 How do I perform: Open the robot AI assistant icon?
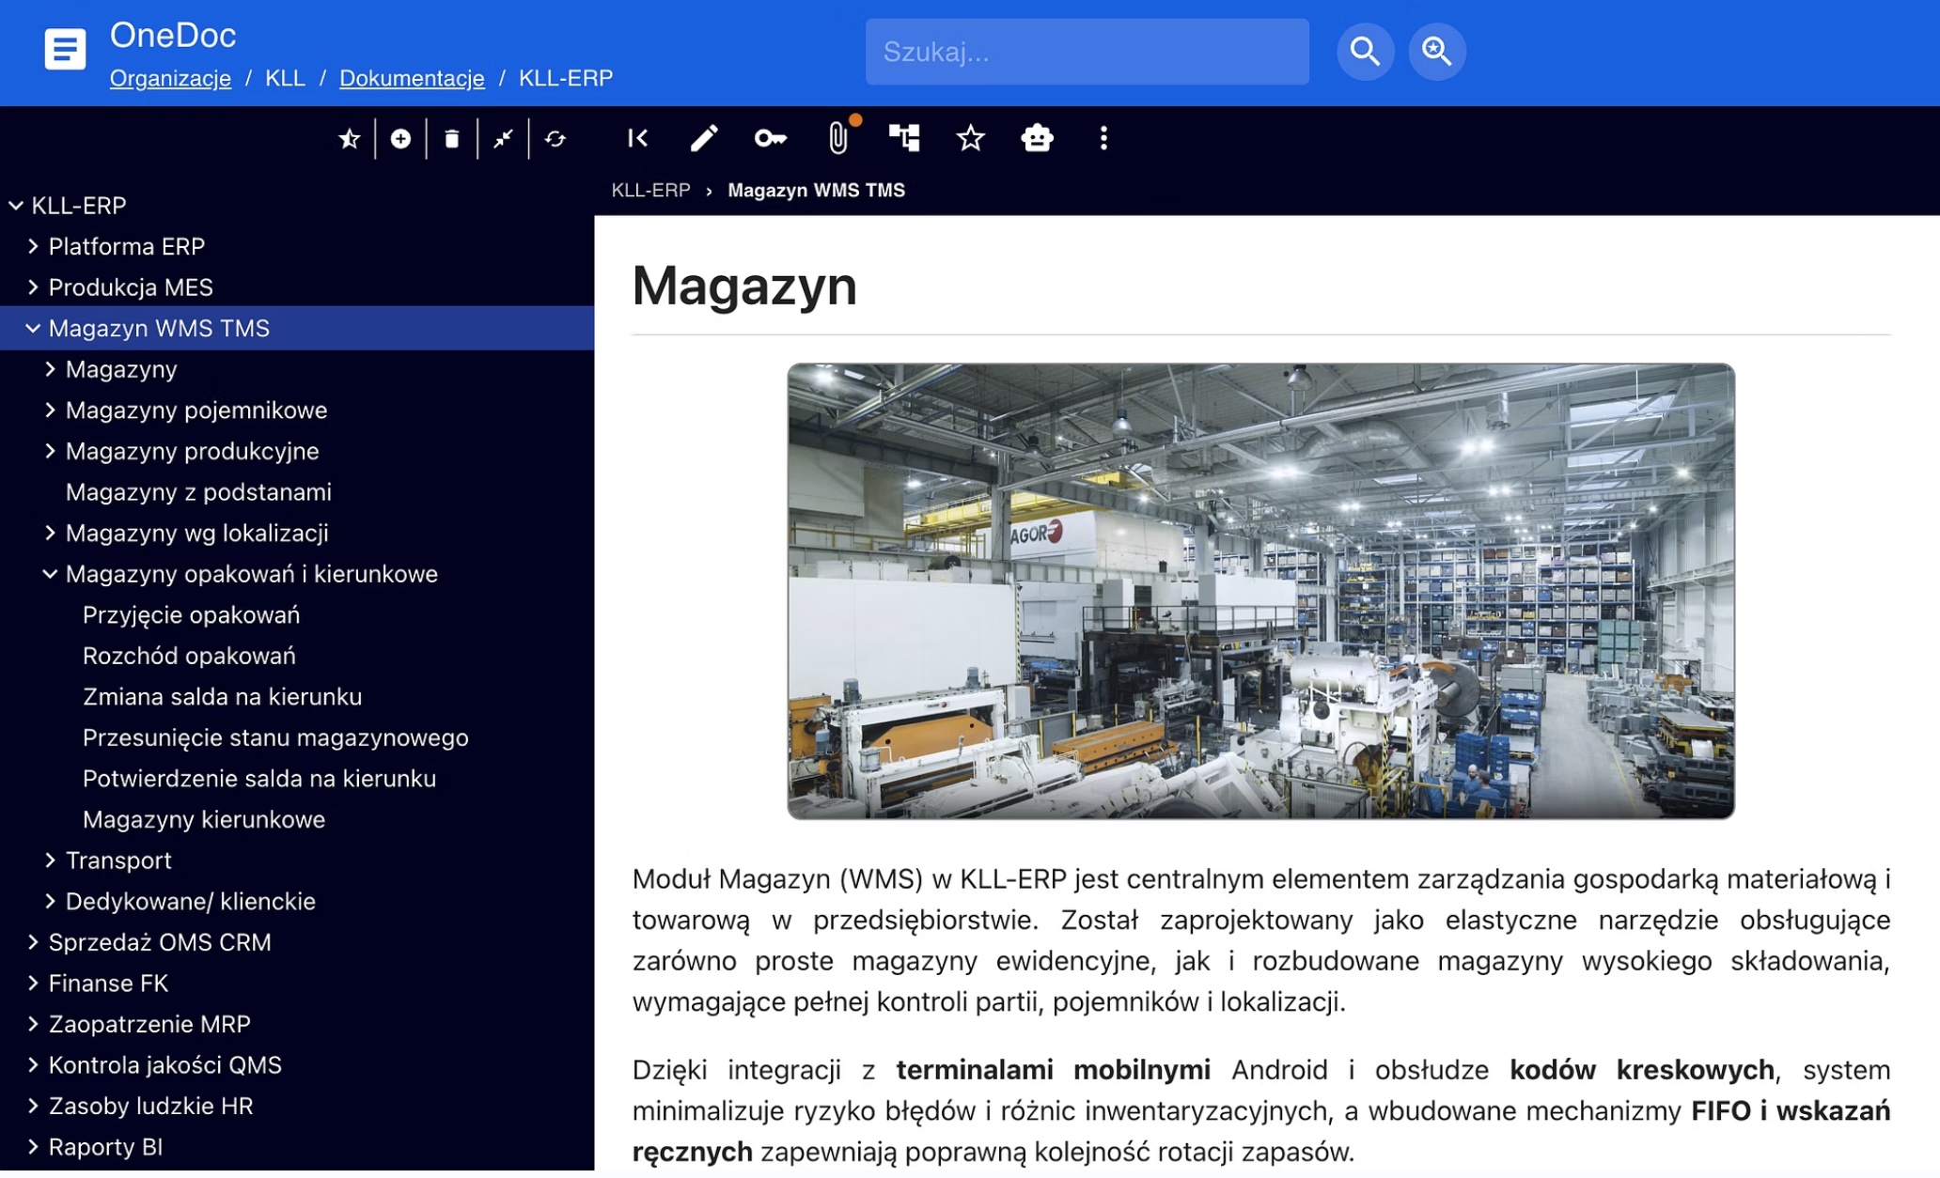[1037, 139]
